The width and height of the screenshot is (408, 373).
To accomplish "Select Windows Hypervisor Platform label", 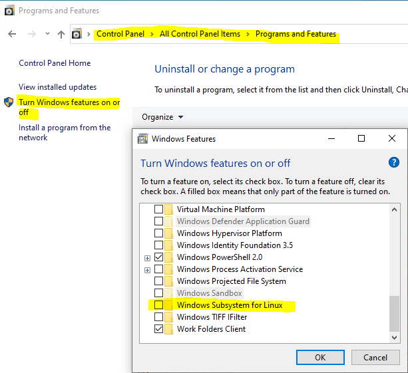I will coord(229,233).
